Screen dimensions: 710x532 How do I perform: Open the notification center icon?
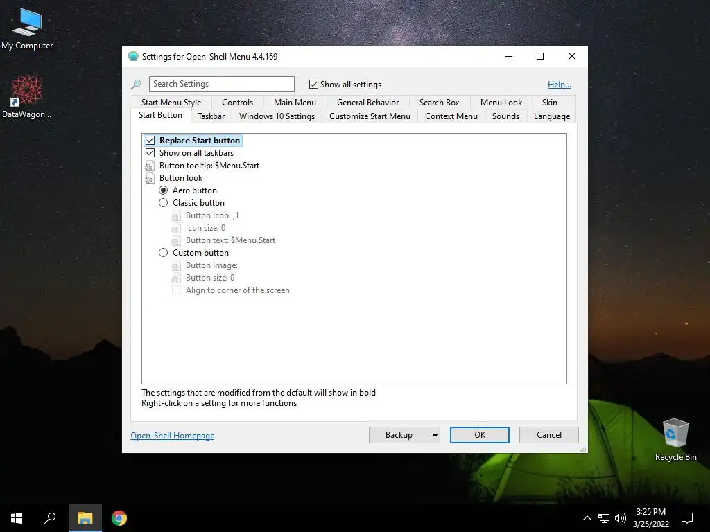tap(687, 518)
